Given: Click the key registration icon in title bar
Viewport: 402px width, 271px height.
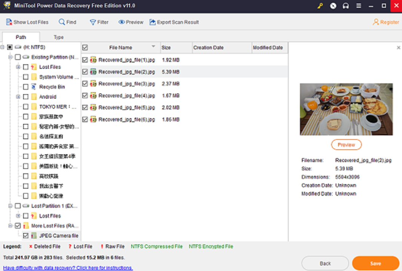Looking at the screenshot, I should [320, 6].
